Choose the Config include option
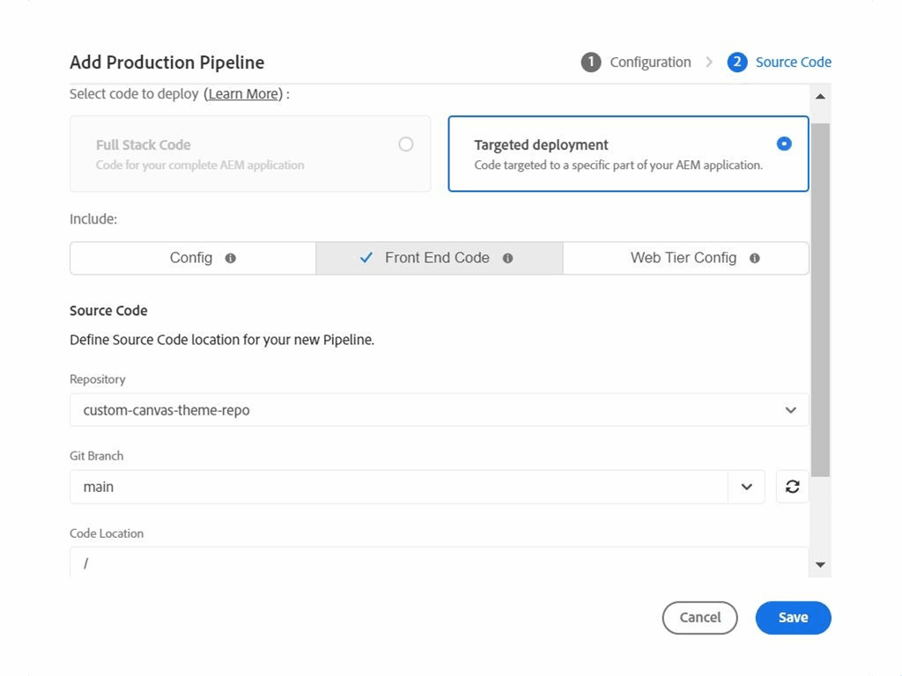Screen dimensions: 902x676 [191, 259]
